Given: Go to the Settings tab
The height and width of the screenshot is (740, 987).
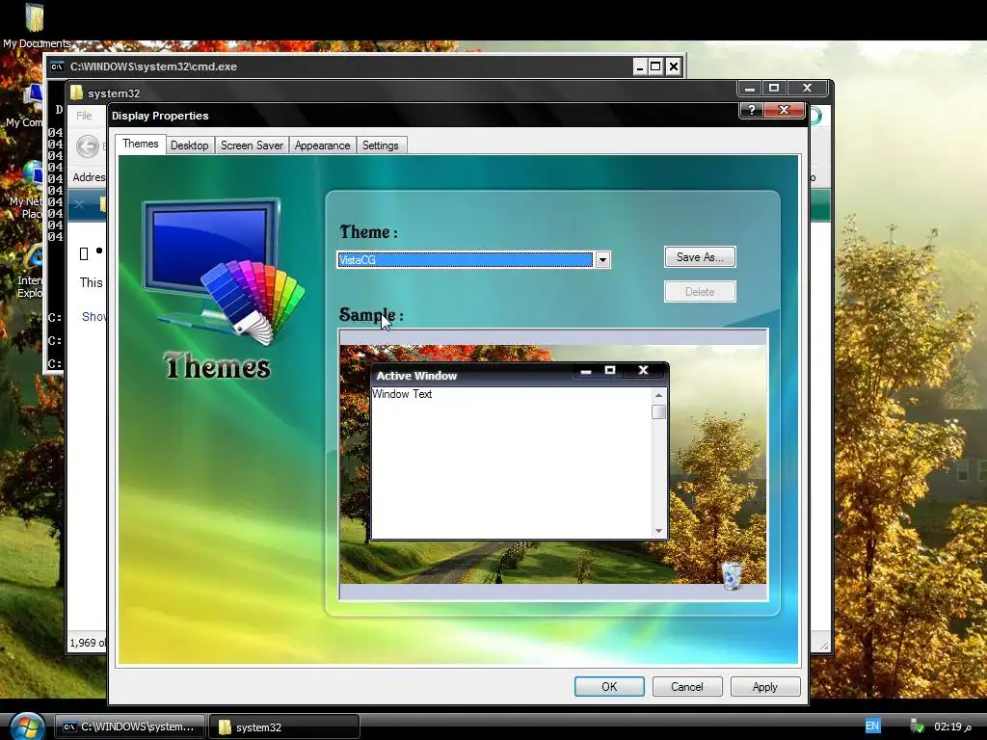Looking at the screenshot, I should (380, 145).
